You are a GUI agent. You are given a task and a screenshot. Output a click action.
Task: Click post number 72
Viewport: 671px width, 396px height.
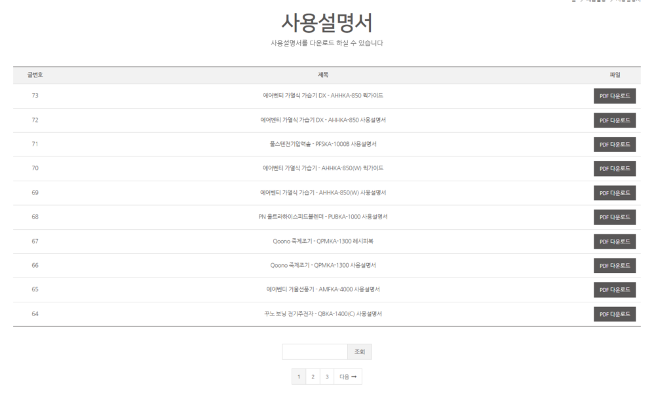click(x=35, y=120)
